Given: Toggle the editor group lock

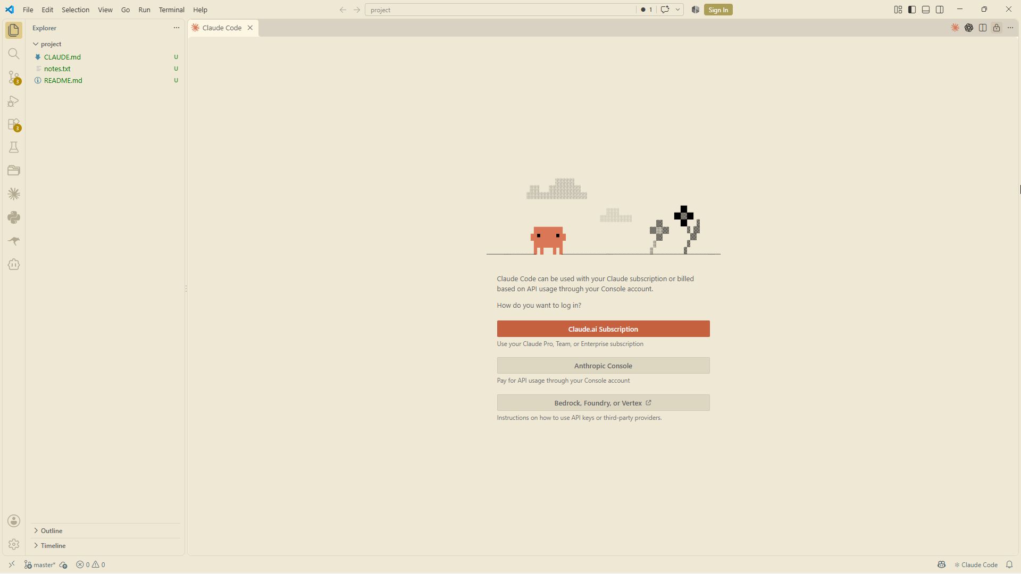Looking at the screenshot, I should pyautogui.click(x=997, y=28).
